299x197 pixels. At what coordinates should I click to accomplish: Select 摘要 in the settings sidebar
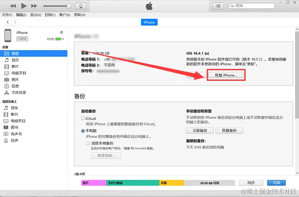coord(34,54)
